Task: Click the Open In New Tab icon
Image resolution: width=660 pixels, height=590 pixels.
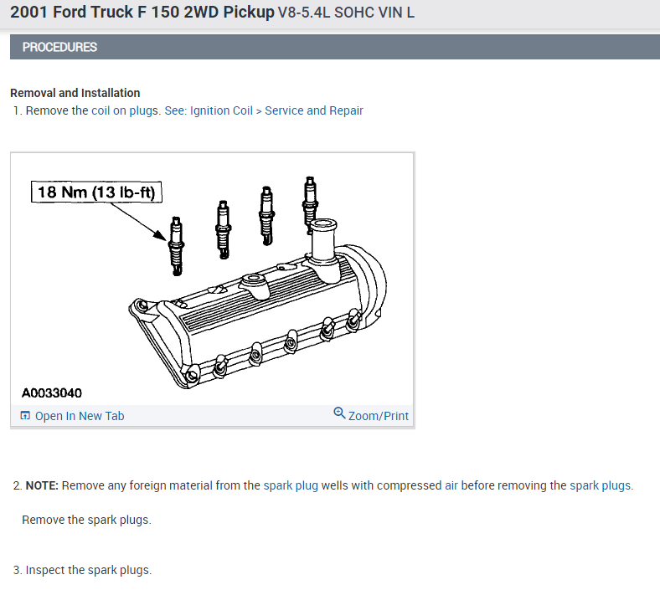Action: (x=25, y=416)
